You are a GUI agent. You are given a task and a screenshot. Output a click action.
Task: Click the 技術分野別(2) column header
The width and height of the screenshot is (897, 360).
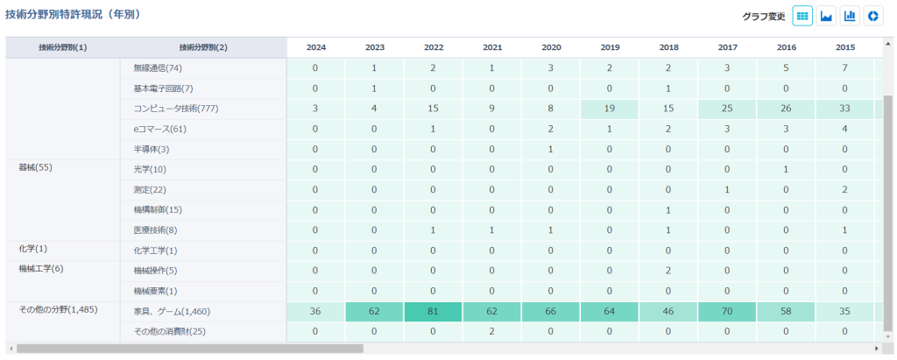[203, 47]
